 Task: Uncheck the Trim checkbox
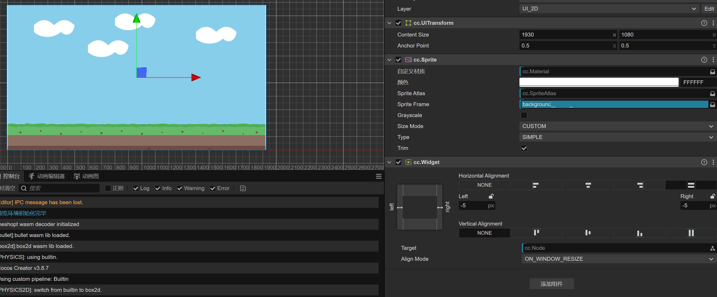(524, 148)
